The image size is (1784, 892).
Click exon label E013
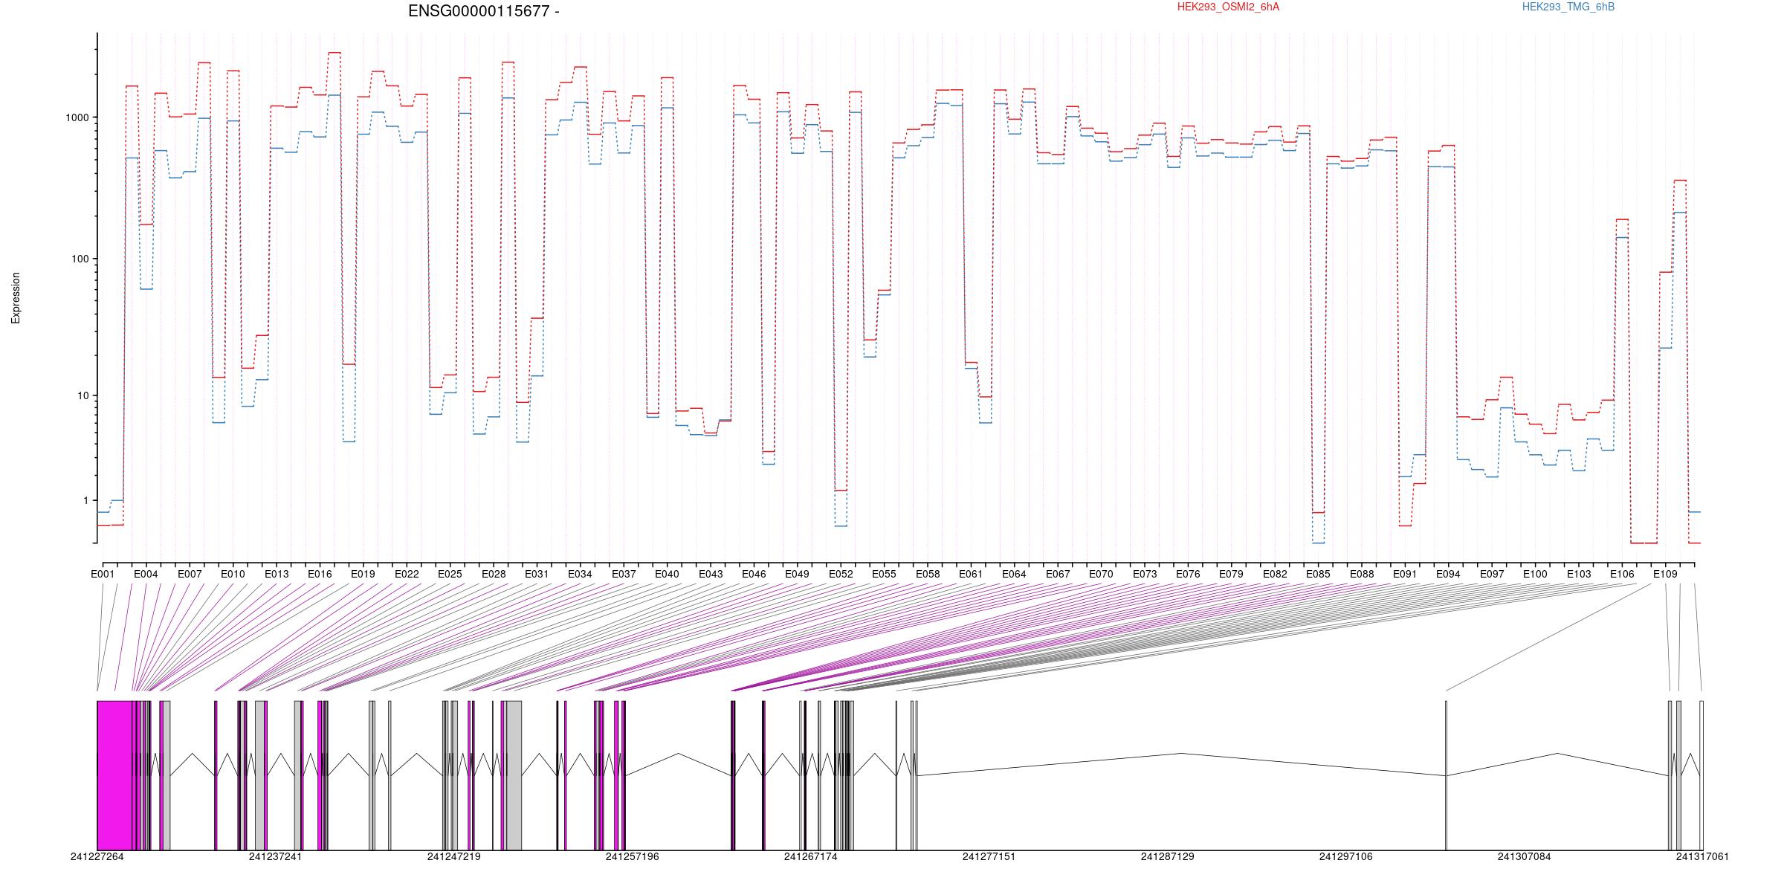pyautogui.click(x=277, y=575)
